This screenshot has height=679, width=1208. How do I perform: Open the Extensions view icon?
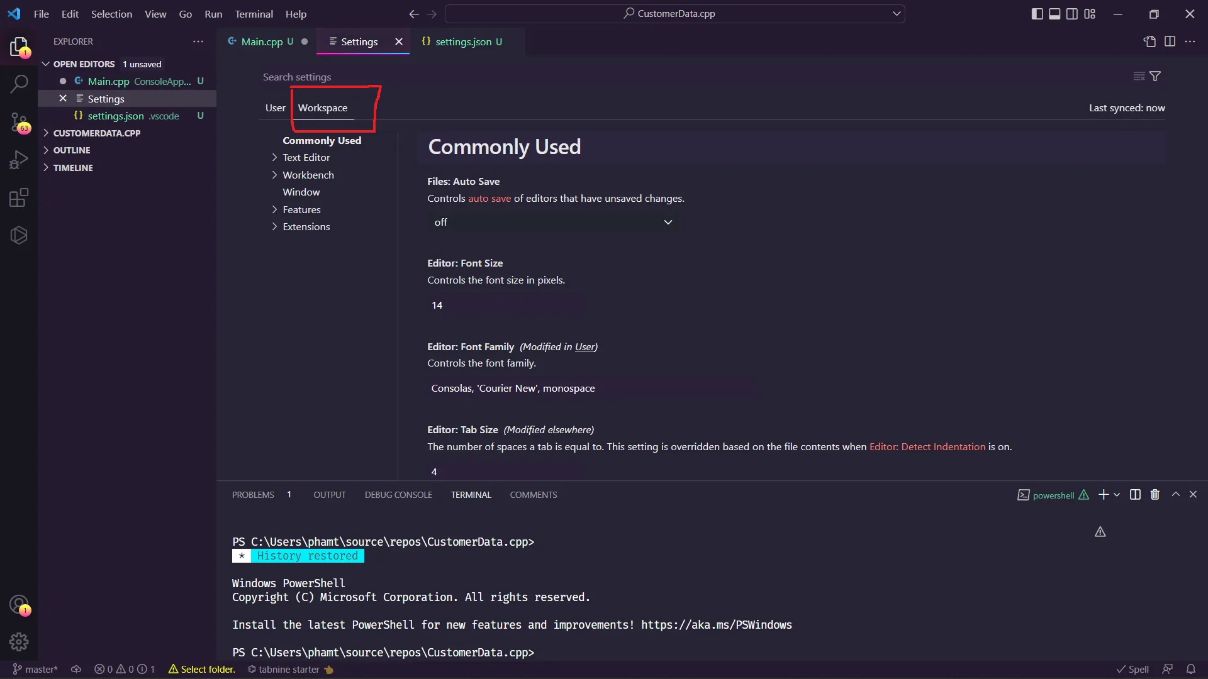19,198
